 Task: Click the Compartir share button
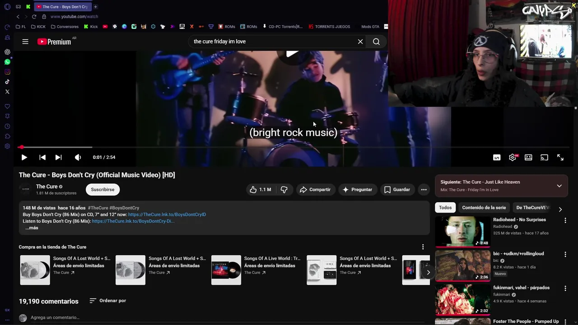[x=315, y=190]
